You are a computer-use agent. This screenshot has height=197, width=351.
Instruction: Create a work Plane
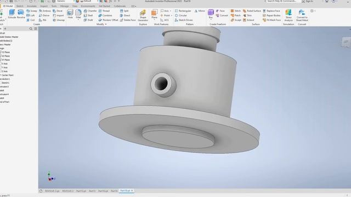(154, 14)
